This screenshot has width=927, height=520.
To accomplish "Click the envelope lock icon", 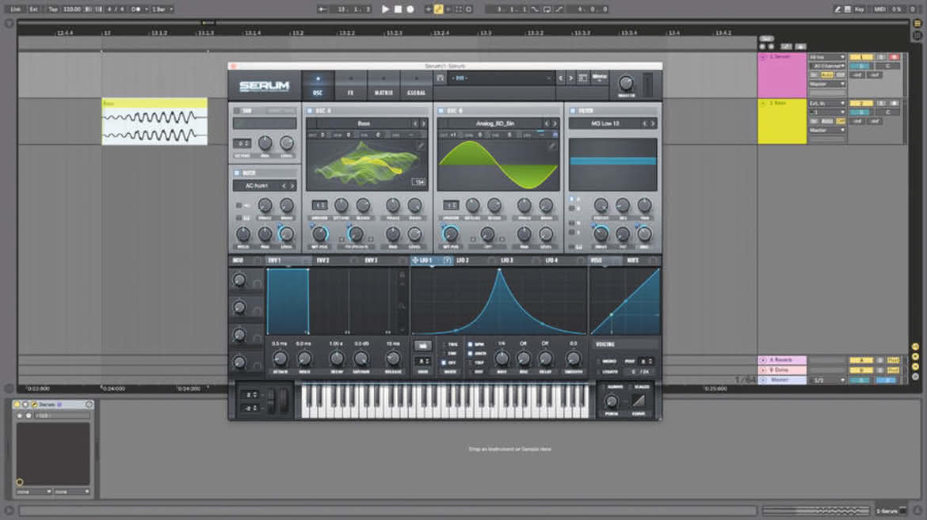I will (402, 275).
